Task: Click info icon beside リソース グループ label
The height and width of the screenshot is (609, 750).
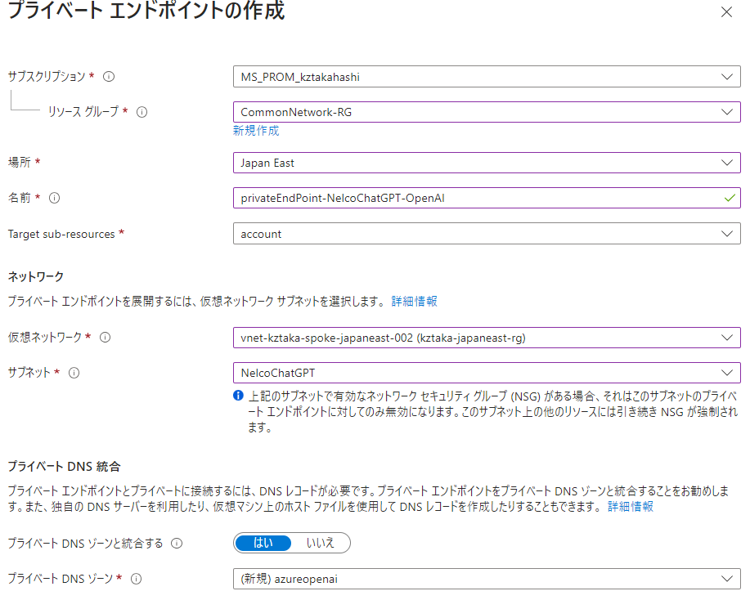Action: pos(141,112)
